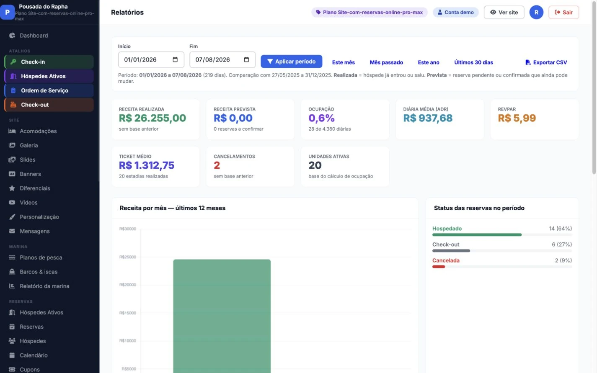Open the Início date picker calendar icon
The height and width of the screenshot is (373, 597).
(x=175, y=59)
